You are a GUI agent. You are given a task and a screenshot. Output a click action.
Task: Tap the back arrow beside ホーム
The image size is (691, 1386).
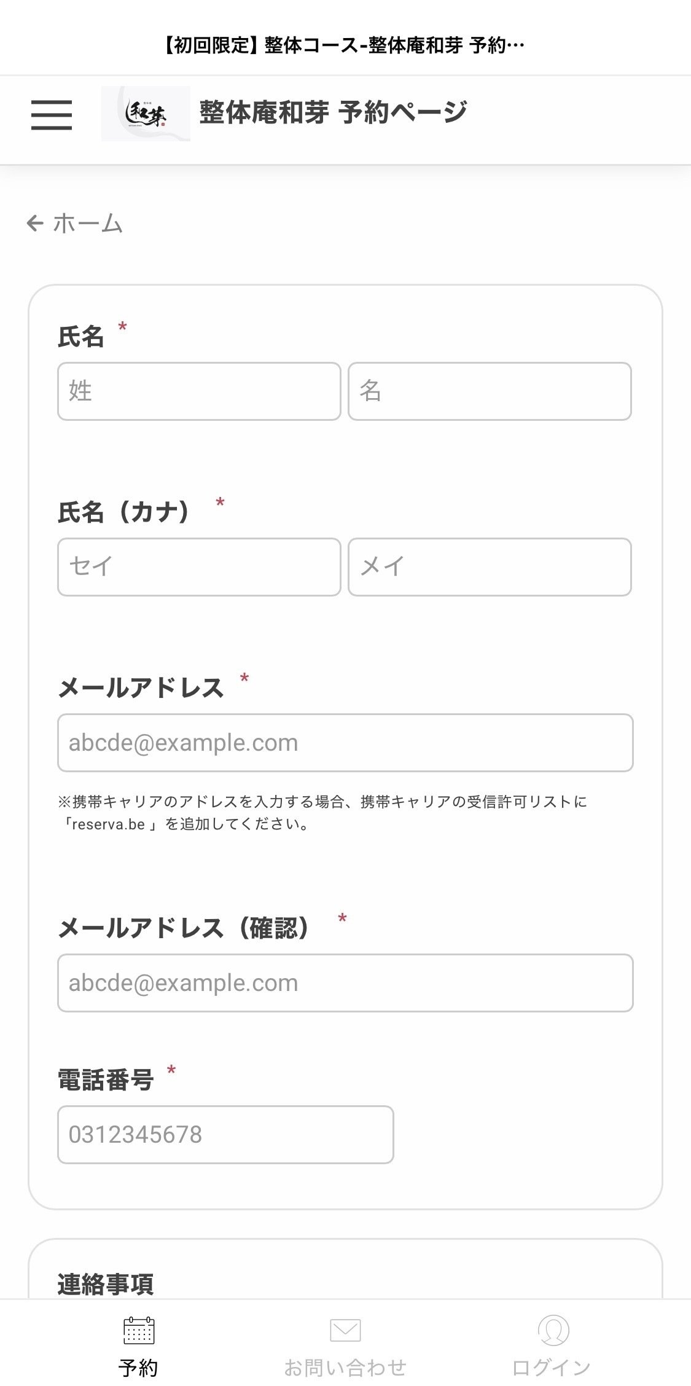click(35, 223)
